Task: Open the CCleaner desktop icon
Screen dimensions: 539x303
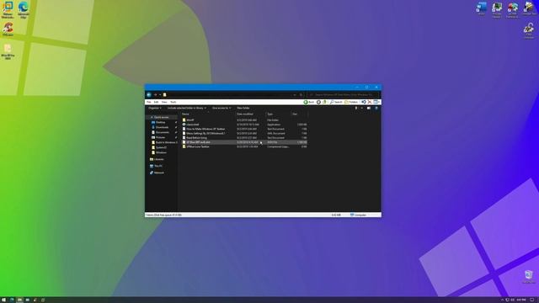Action: click(8, 29)
